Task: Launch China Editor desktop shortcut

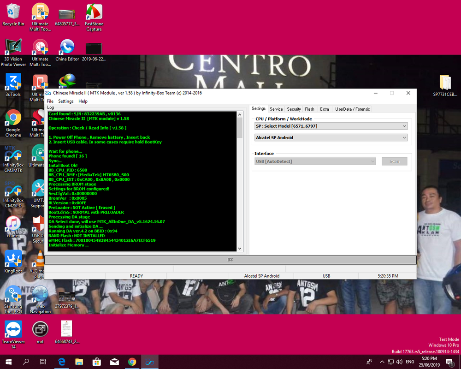Action: coord(67,50)
